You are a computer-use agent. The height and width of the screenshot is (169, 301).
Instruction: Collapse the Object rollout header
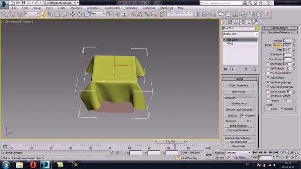239,79
